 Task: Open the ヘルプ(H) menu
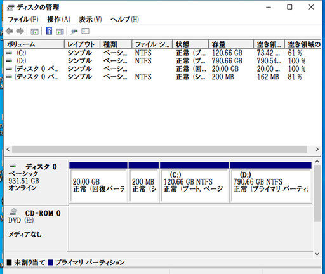pyautogui.click(x=124, y=20)
